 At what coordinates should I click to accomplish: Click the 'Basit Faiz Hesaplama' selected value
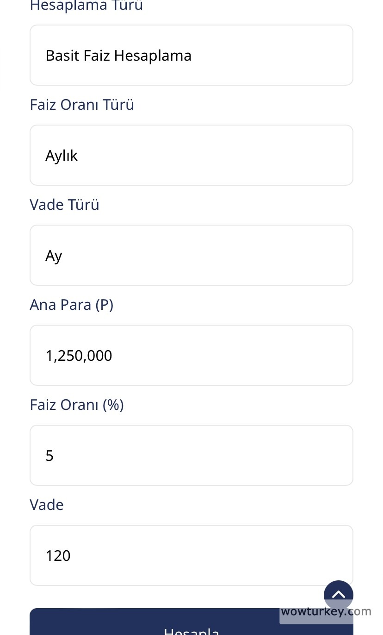pos(118,56)
